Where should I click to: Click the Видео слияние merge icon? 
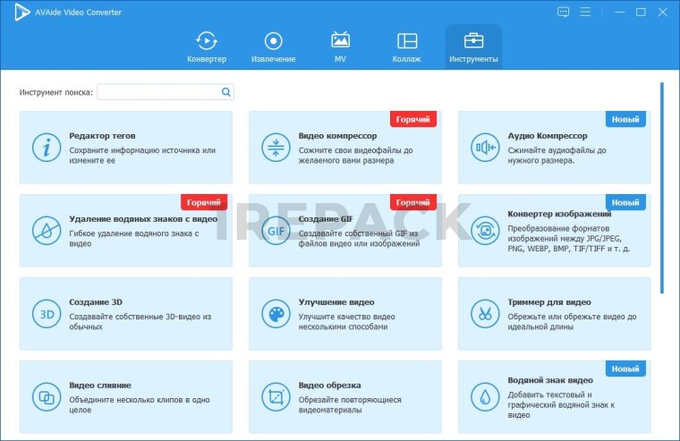tap(46, 397)
